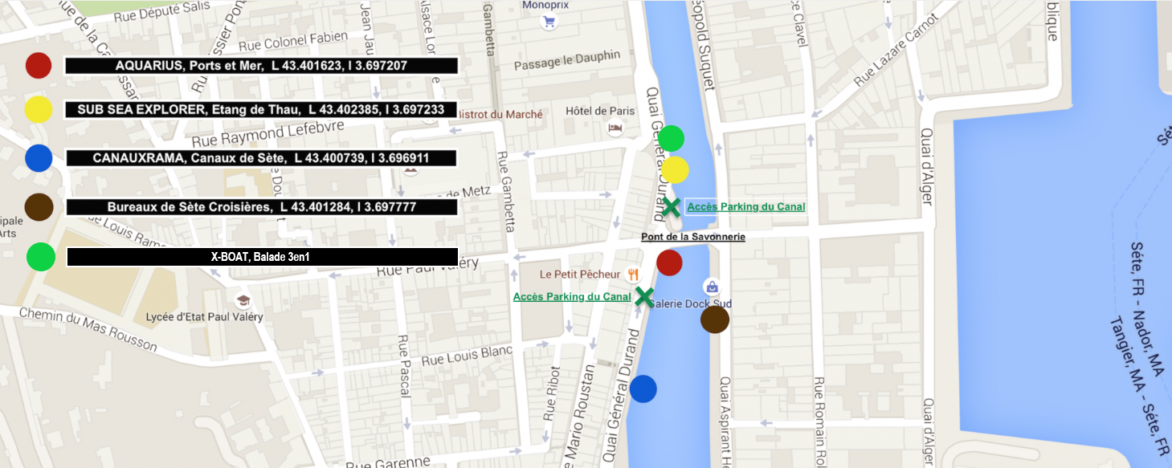Screen dimensions: 1172x468
Task: Click the yellow Sub Sea Explorer marker on canal
Action: coord(675,169)
